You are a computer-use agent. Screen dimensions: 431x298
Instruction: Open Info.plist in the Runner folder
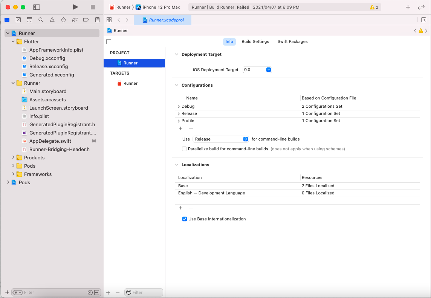[x=39, y=116]
